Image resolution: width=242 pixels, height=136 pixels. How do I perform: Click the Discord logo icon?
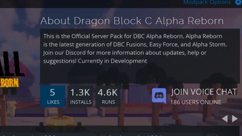pyautogui.click(x=159, y=96)
